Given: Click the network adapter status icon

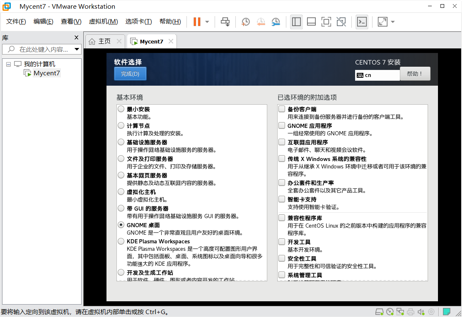Looking at the screenshot, I should [400, 312].
